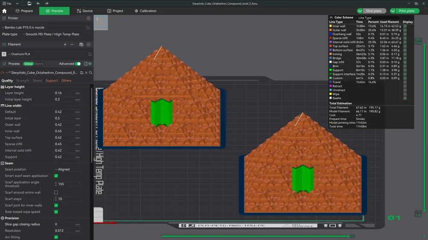Edit the Overture PLA filament preset
The height and width of the screenshot is (240, 428).
coord(90,54)
